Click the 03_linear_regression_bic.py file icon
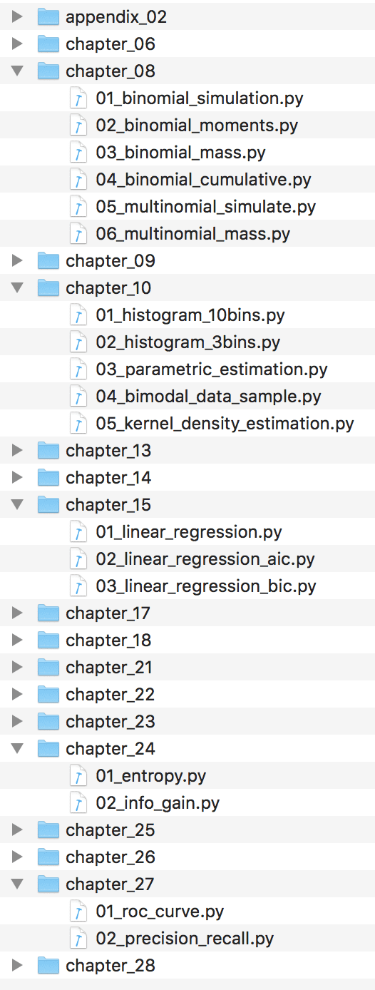This screenshot has height=990, width=375. coord(77,586)
